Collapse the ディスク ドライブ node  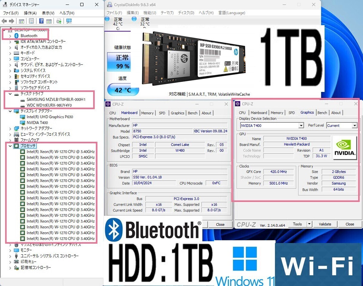click(10, 94)
